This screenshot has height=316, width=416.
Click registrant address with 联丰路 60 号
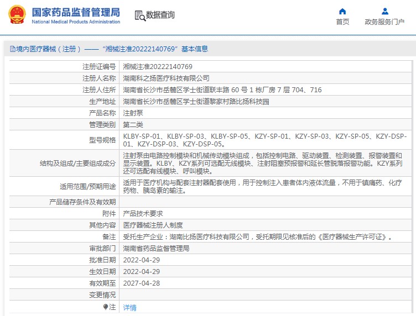pos(222,90)
